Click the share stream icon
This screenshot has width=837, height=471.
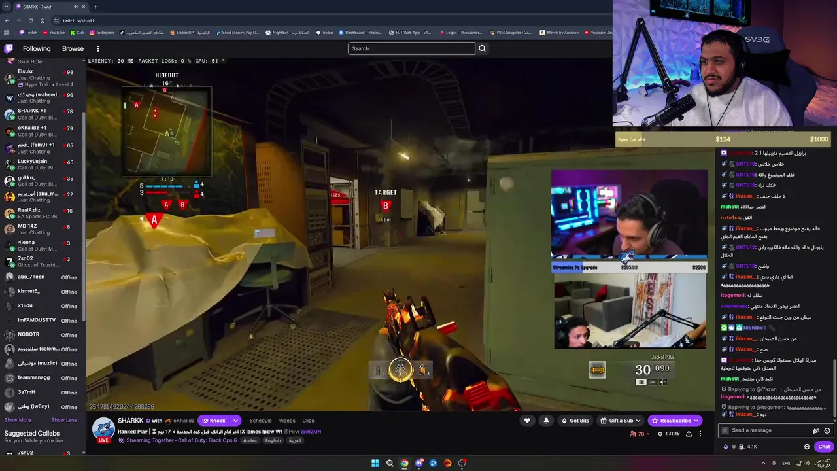pyautogui.click(x=689, y=434)
